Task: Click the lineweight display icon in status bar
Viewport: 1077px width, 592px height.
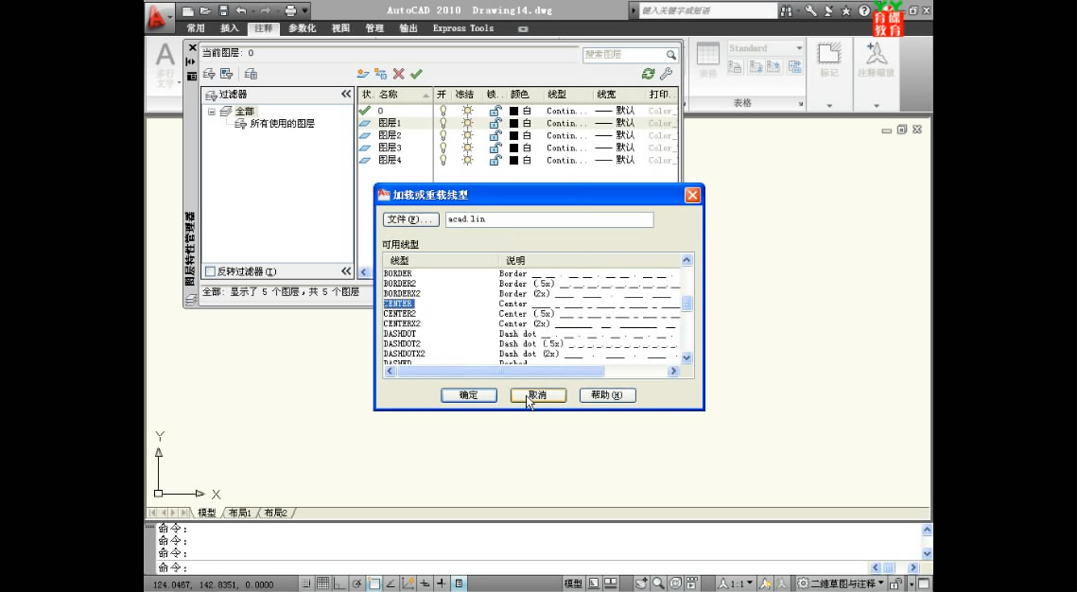Action: pos(442,583)
